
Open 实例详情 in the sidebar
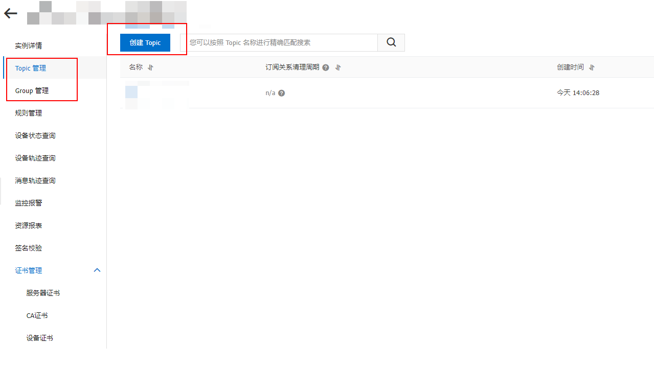click(x=29, y=45)
